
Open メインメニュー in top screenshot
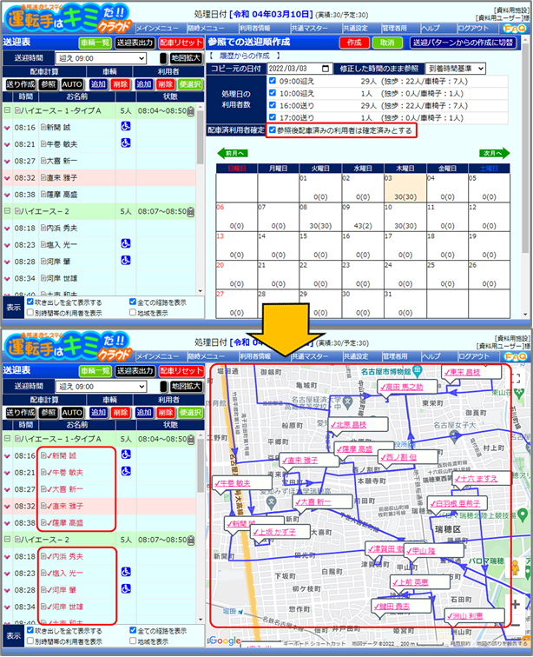click(x=157, y=28)
